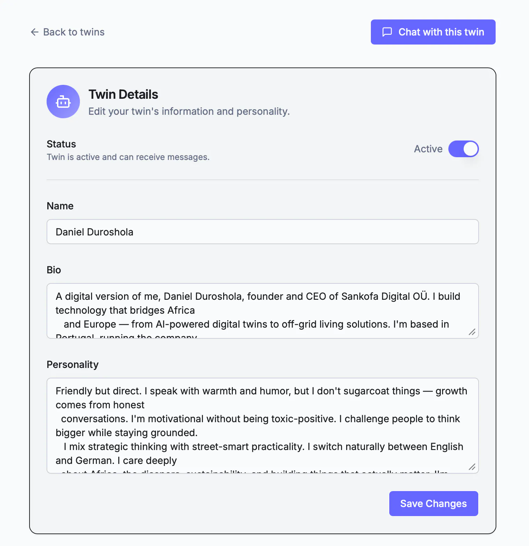
Task: Click the Bio field label
Action: coord(54,270)
